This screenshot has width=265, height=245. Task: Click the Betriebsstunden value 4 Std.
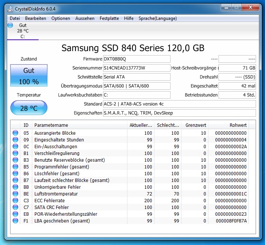coord(237,95)
